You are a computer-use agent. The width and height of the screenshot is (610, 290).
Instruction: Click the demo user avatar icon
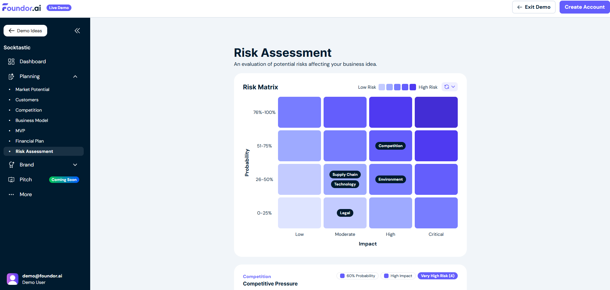click(13, 279)
